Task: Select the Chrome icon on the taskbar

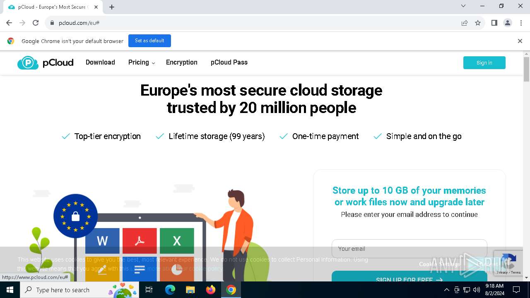Action: [x=231, y=290]
